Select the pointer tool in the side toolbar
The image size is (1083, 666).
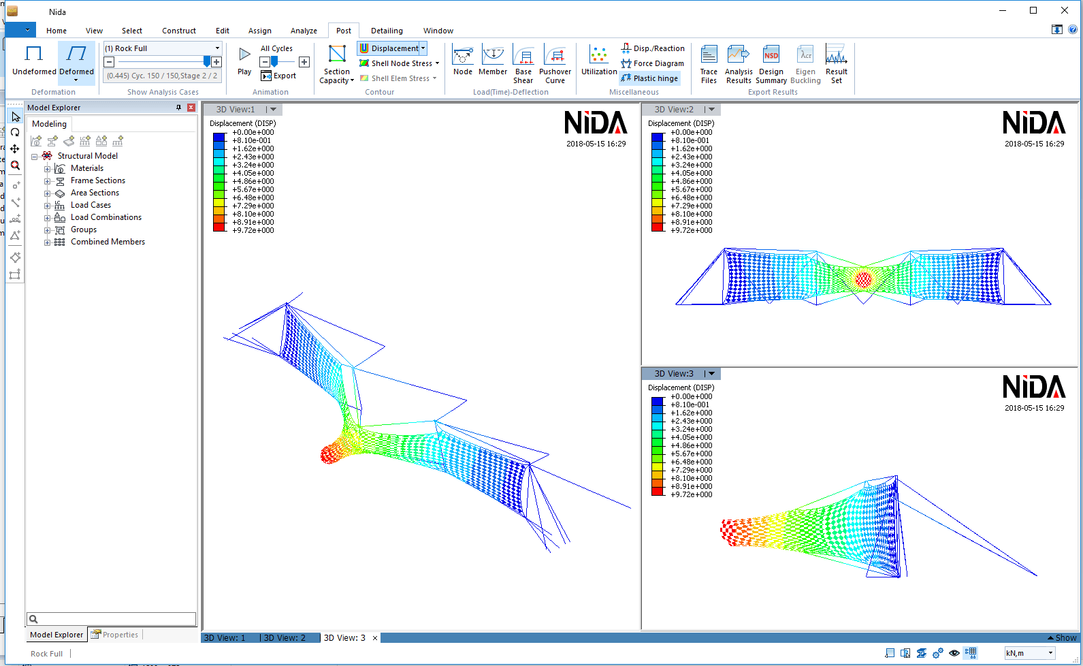tap(15, 117)
